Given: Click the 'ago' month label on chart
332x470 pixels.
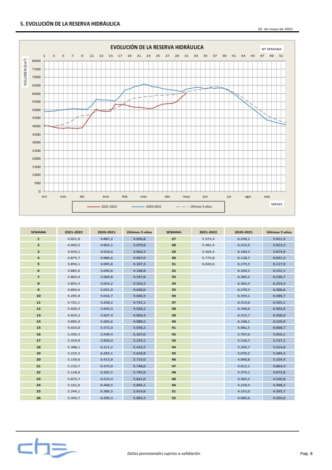Looking at the screenshot, I should click(x=248, y=196).
